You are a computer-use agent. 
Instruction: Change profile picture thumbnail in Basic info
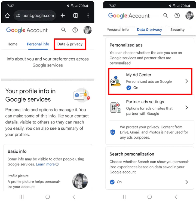tap(80, 181)
